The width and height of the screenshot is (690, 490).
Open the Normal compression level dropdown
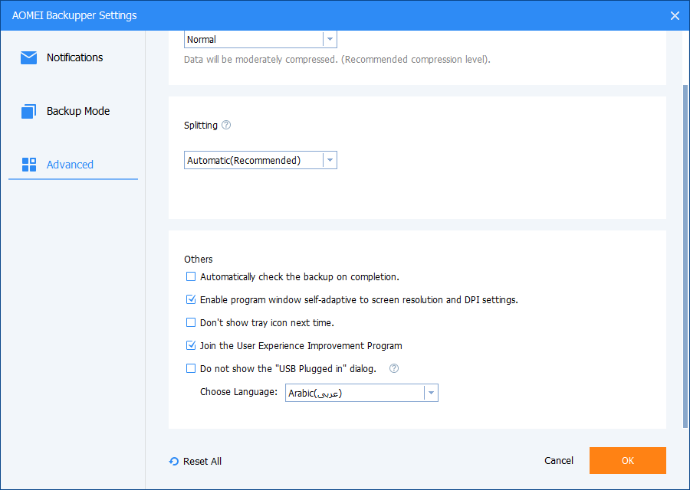(261, 39)
